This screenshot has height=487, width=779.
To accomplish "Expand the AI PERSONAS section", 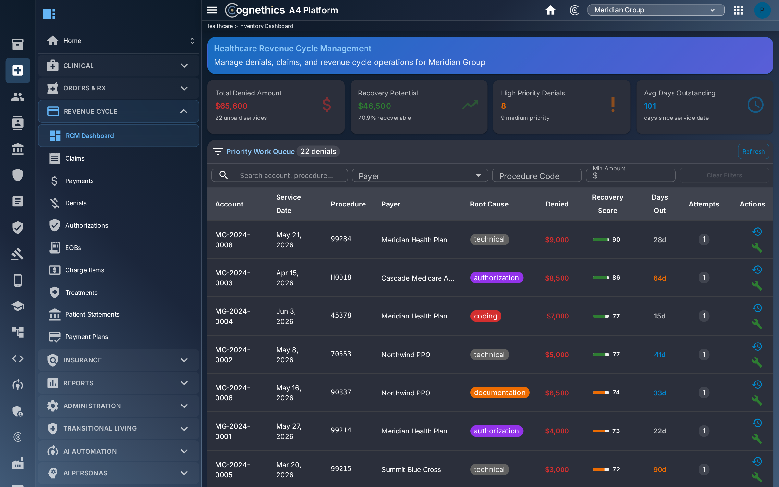I will (118, 473).
